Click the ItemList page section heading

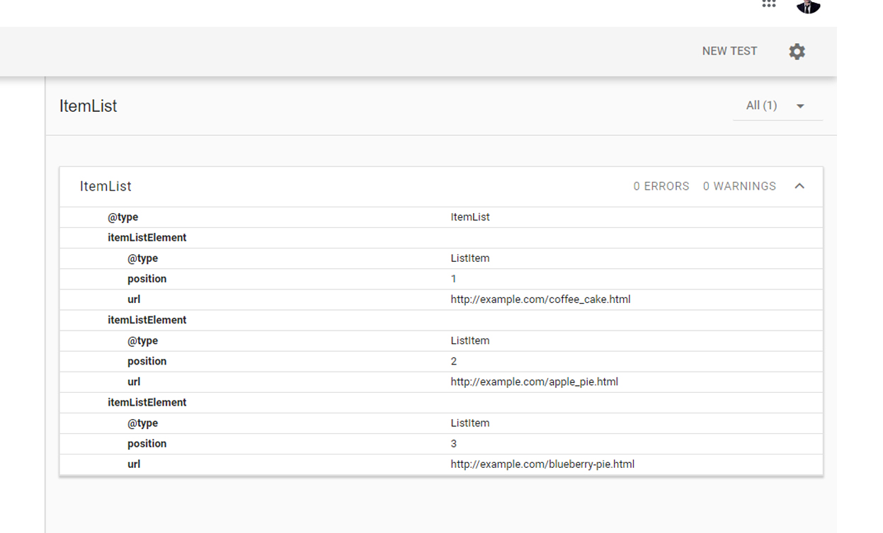(88, 106)
